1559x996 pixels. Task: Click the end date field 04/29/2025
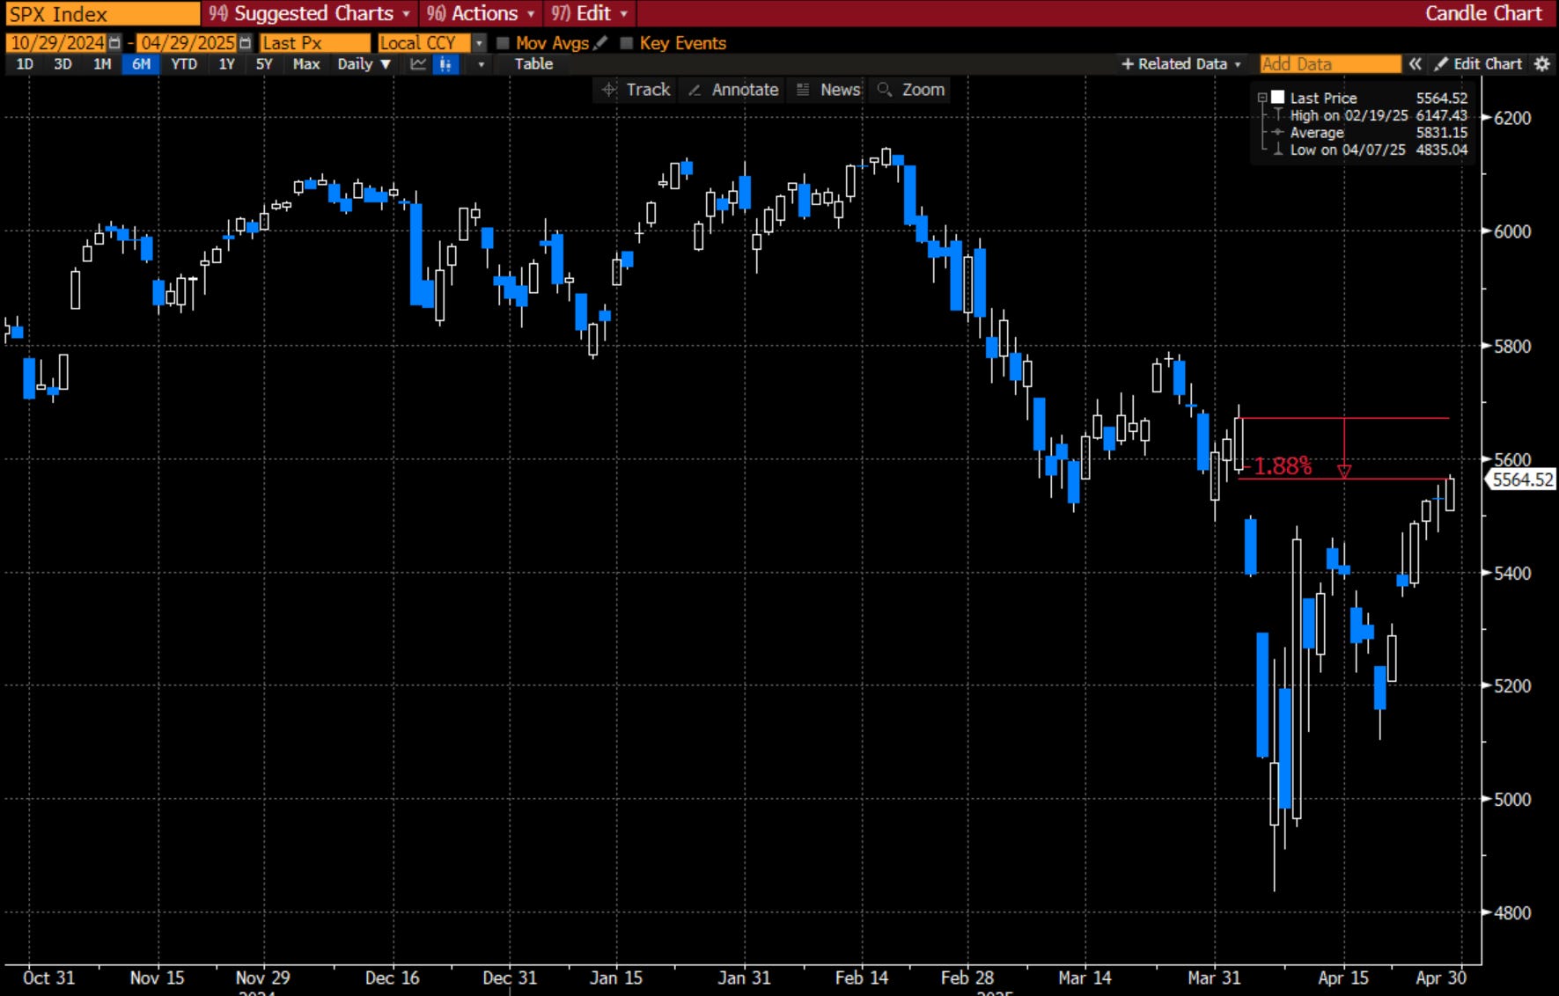click(188, 43)
